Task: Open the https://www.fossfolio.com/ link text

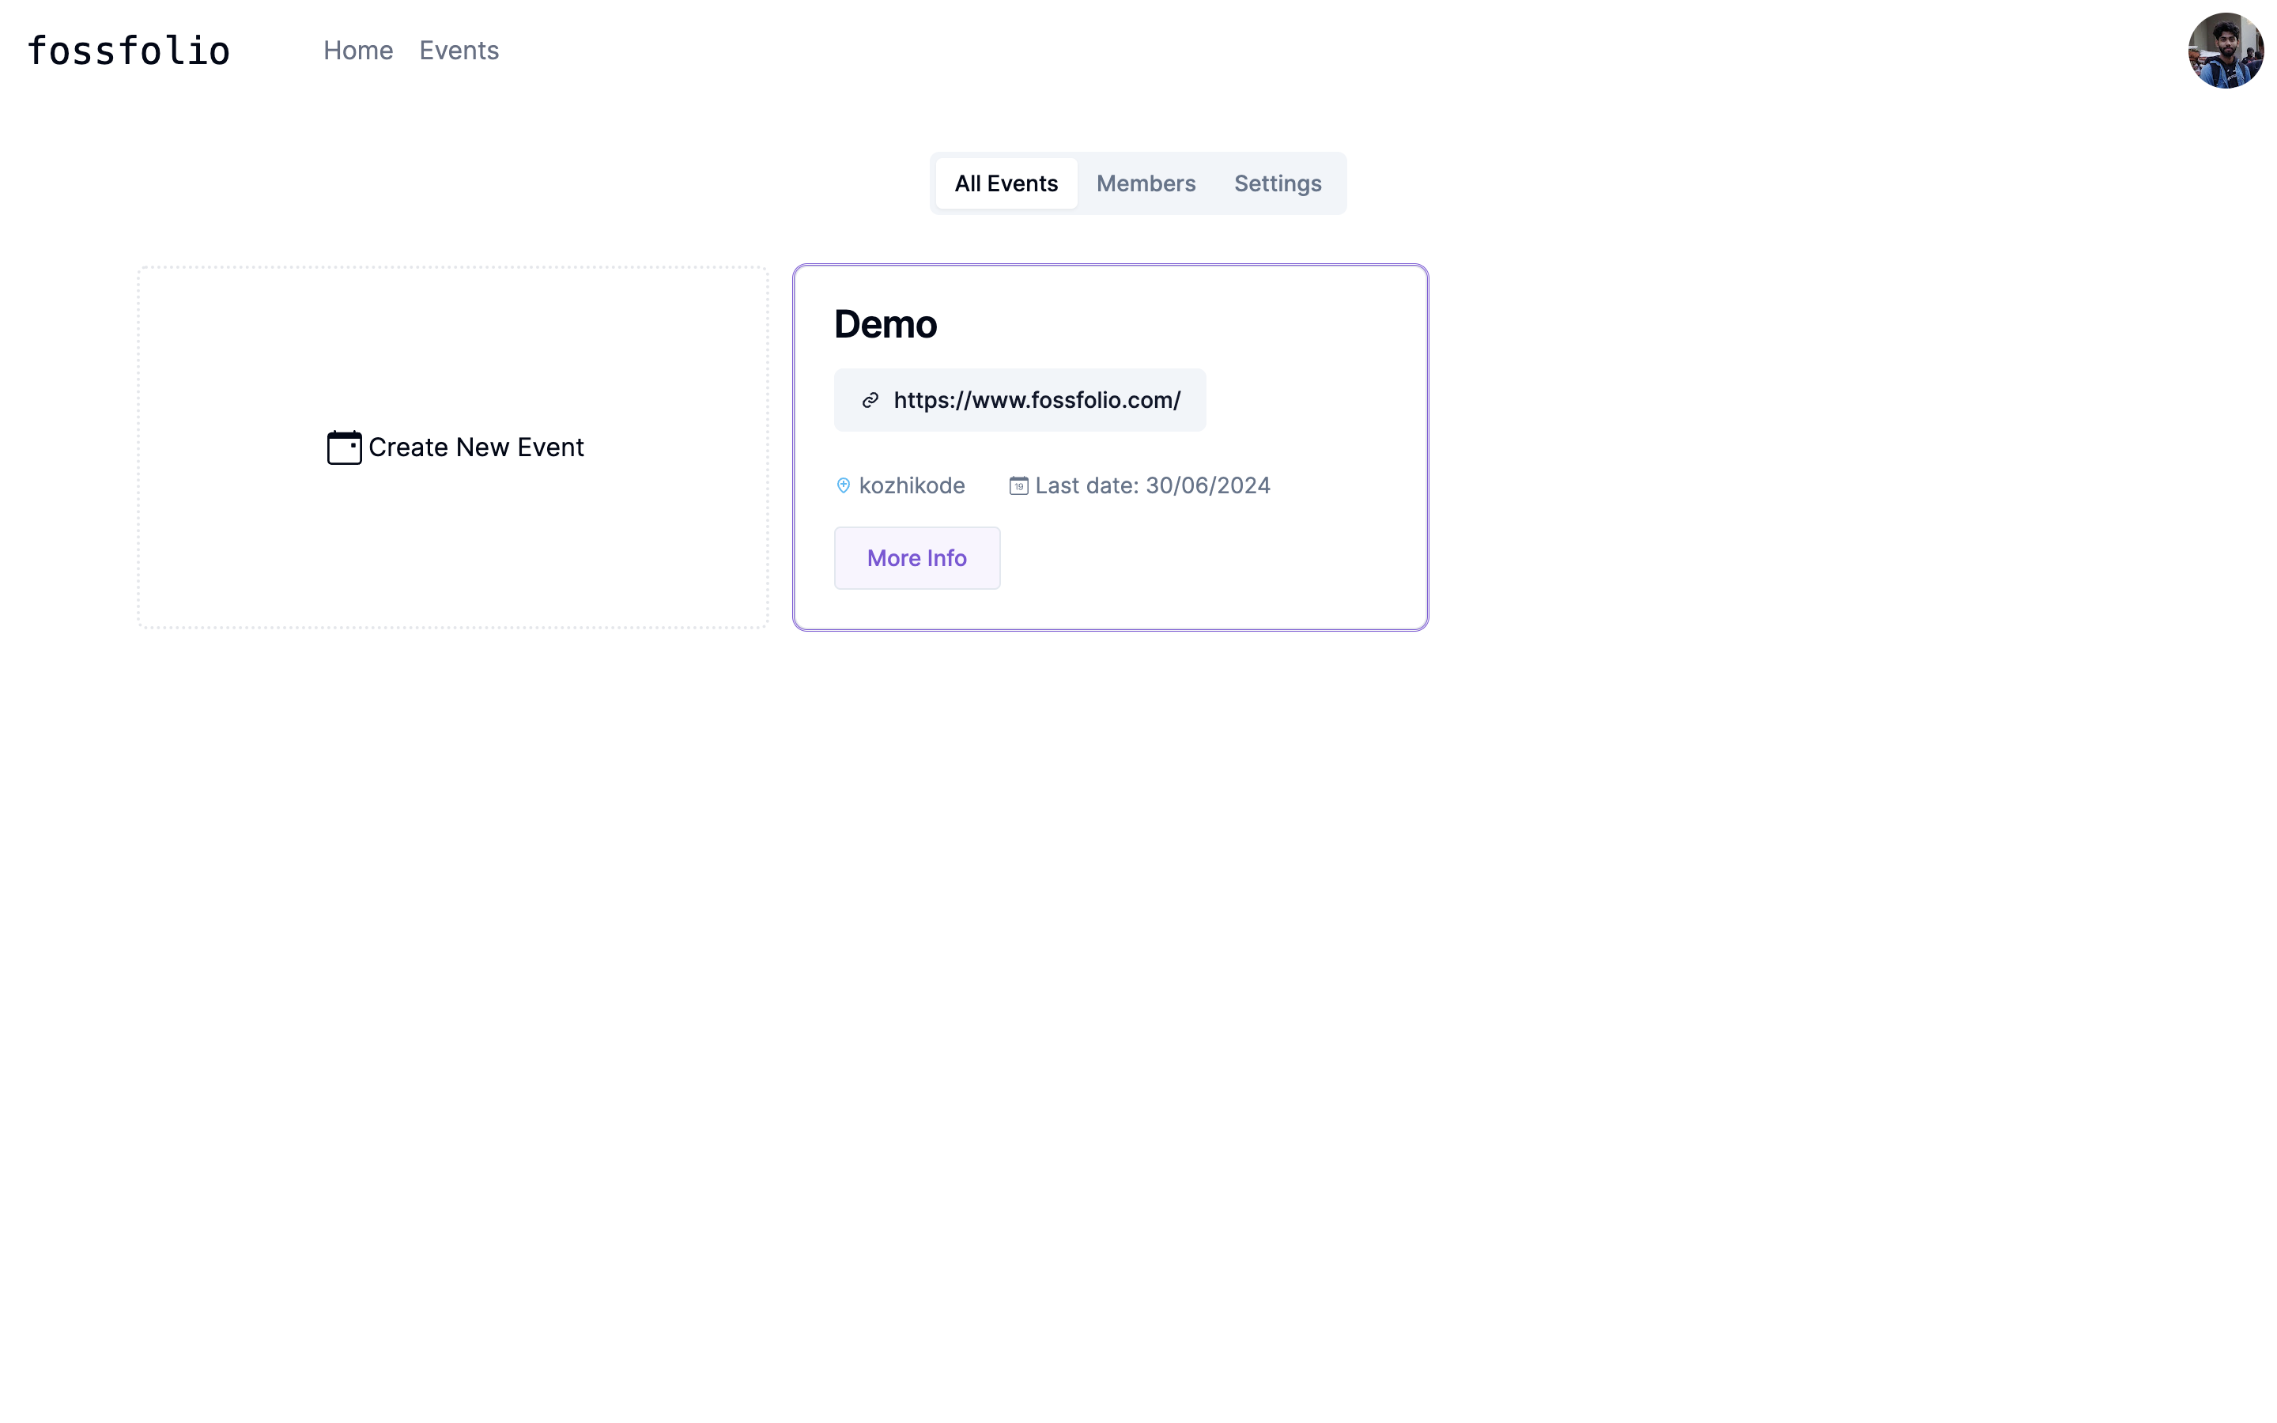Action: point(1036,400)
